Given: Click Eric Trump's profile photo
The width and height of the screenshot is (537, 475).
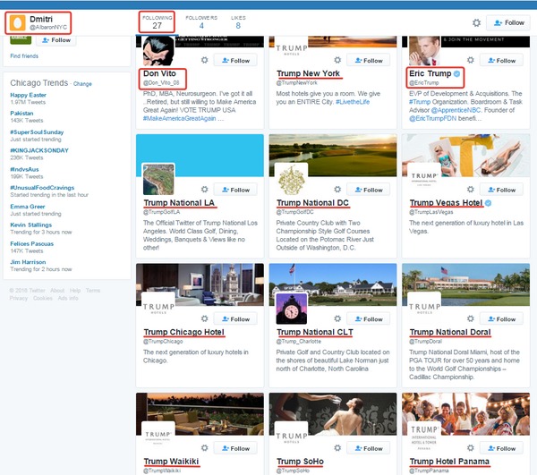Looking at the screenshot, I should tap(424, 50).
